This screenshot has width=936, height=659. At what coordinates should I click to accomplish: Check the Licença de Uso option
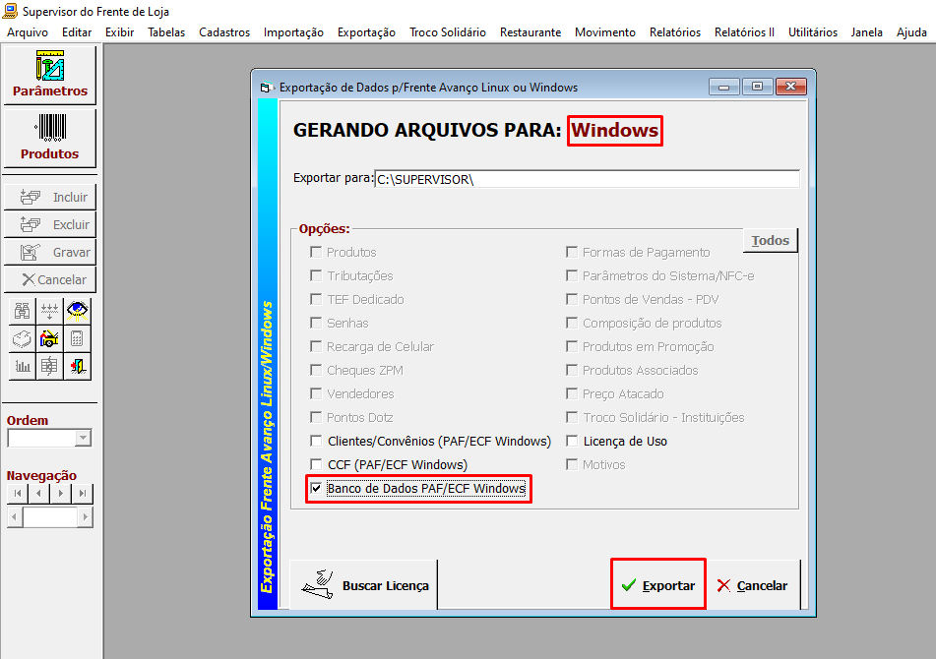(572, 441)
